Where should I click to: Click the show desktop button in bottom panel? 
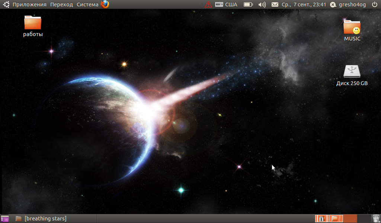pos(4,219)
